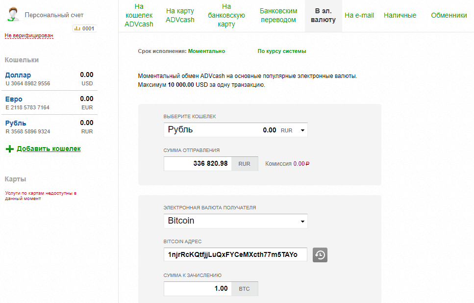Click the personal account avatar icon
This screenshot has height=303, width=474.
pos(13,15)
